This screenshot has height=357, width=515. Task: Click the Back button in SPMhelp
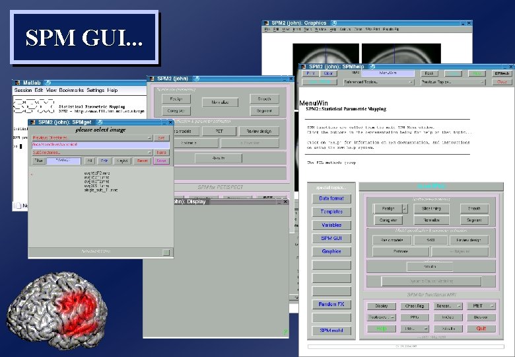[x=429, y=73]
